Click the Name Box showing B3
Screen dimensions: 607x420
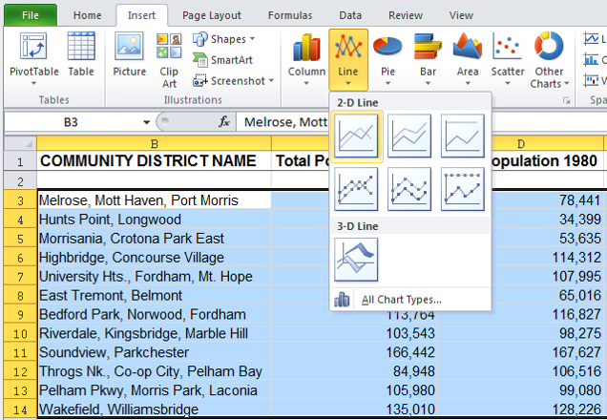(72, 122)
